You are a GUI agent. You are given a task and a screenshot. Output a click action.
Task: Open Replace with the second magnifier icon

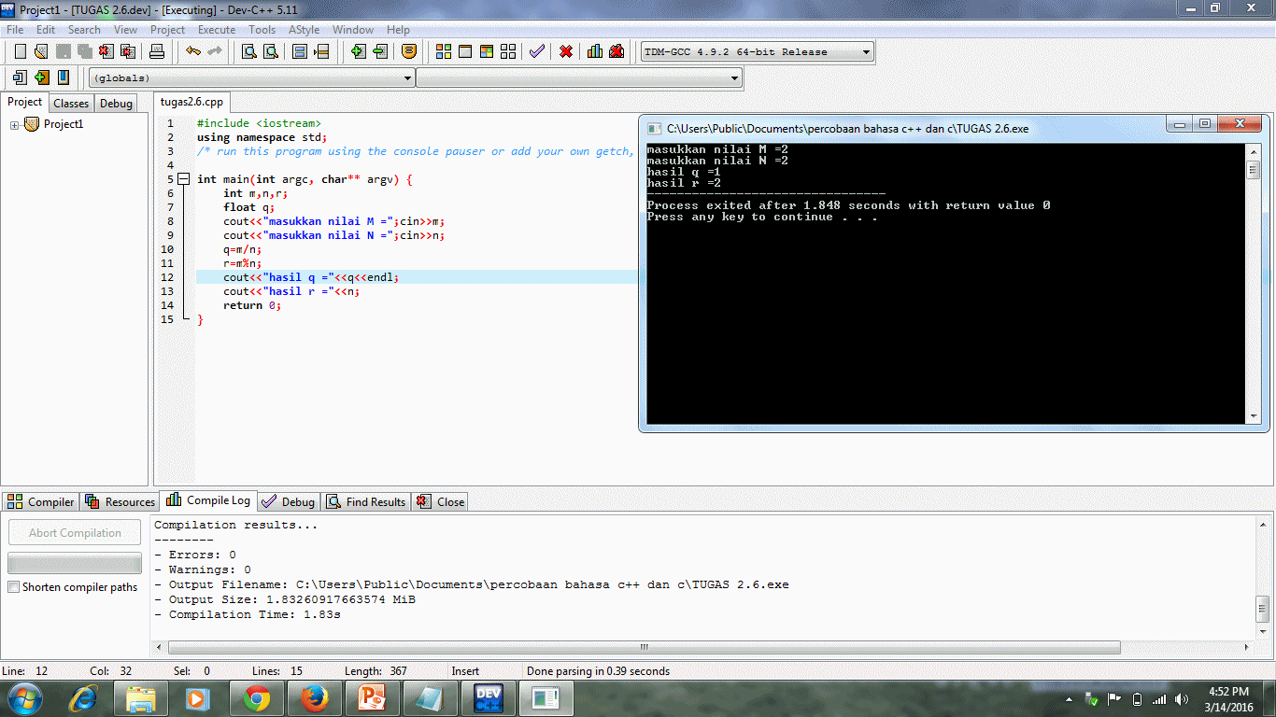(x=271, y=51)
